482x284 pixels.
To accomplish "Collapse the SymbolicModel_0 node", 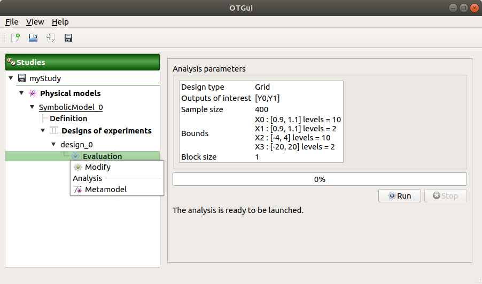I will tap(32, 107).
